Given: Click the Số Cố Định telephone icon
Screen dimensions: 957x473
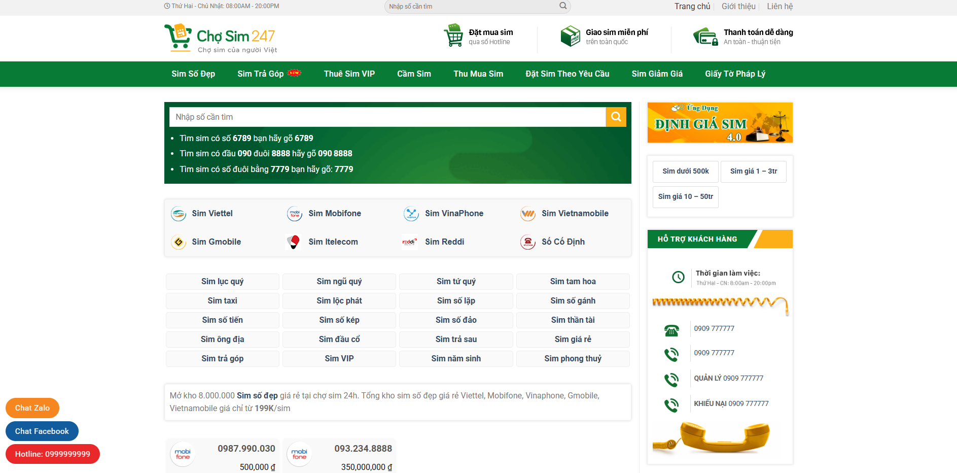Looking at the screenshot, I should (x=528, y=242).
